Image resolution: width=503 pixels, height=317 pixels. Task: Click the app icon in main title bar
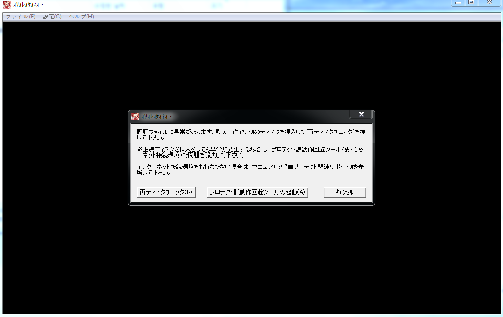click(7, 5)
